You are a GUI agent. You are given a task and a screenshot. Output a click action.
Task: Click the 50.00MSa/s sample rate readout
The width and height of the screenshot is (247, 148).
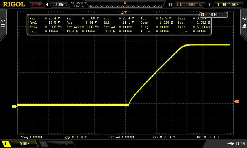click(x=78, y=3)
